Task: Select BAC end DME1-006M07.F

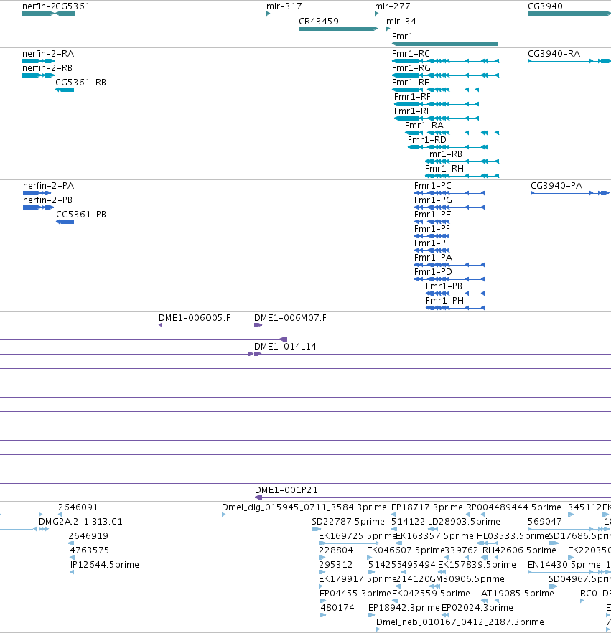Action: coord(258,325)
